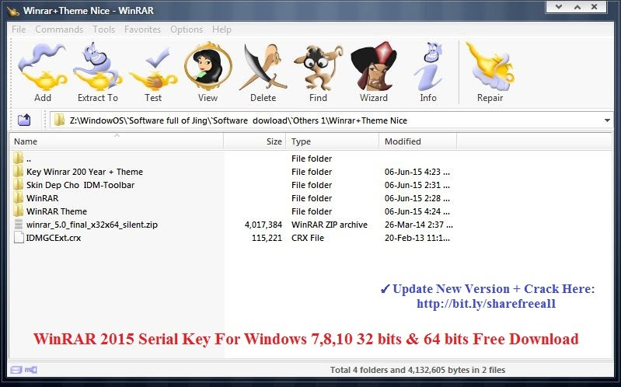Click the Find monkey icon
Viewport: 621px width, 387px height.
click(x=318, y=68)
